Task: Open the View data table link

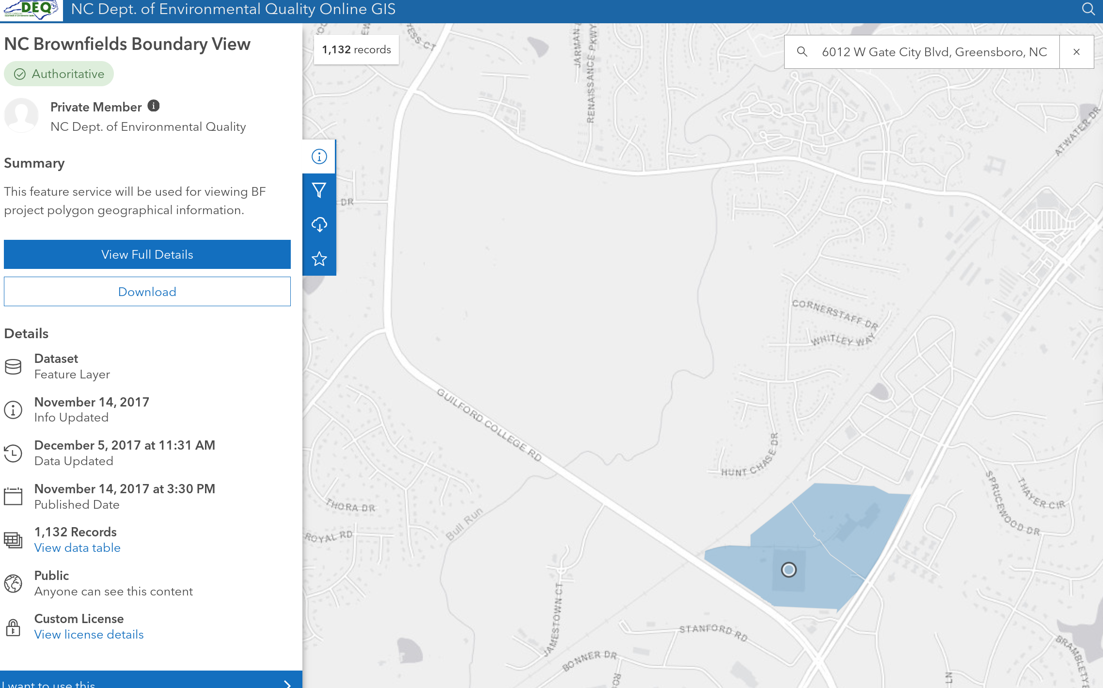Action: click(77, 547)
